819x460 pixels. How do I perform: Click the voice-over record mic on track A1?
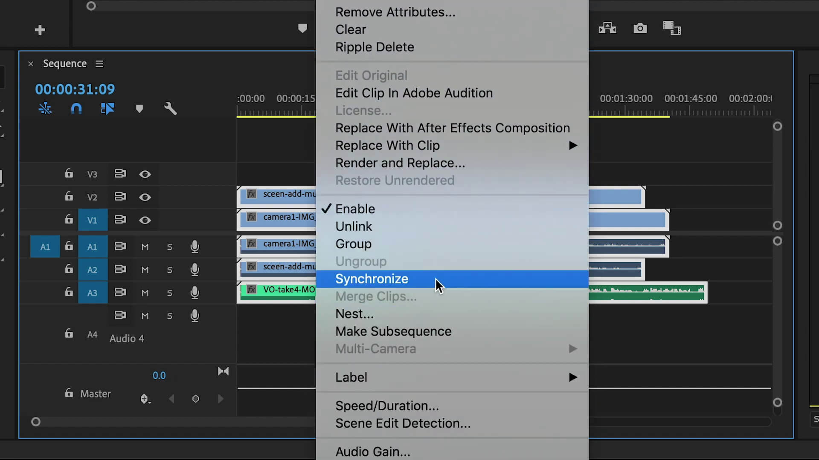195,246
